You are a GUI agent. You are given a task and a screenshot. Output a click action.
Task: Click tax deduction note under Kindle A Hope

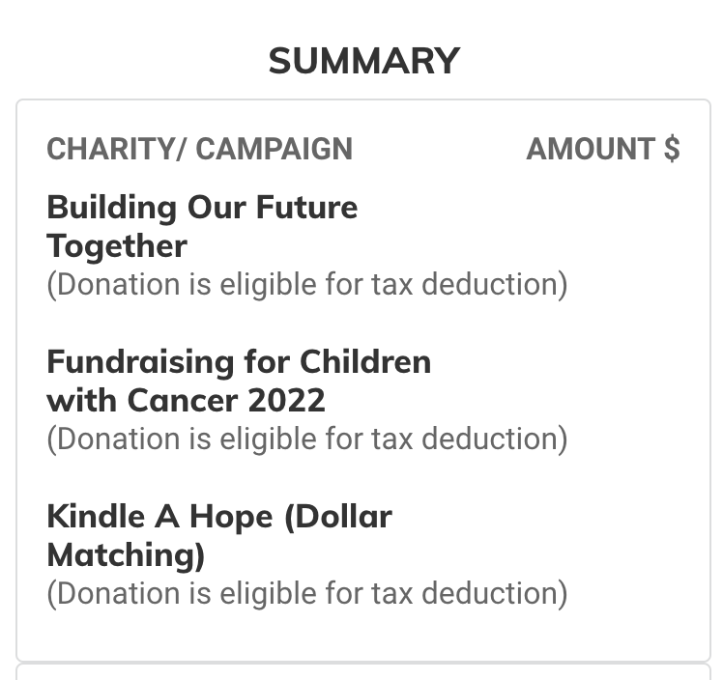click(x=306, y=594)
